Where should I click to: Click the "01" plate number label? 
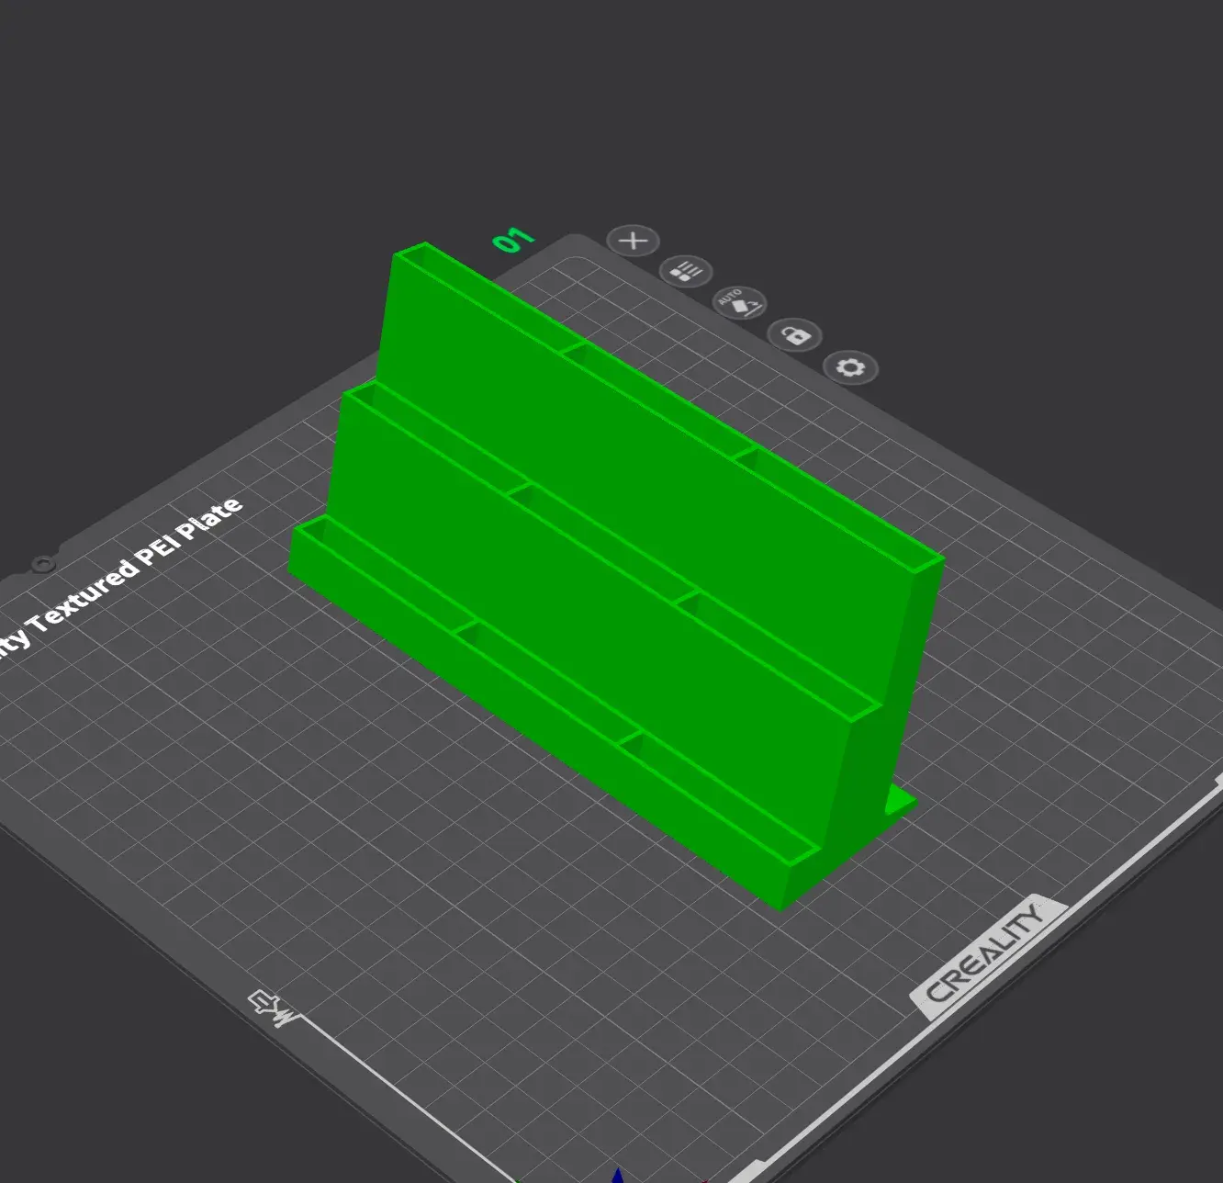[x=513, y=240]
